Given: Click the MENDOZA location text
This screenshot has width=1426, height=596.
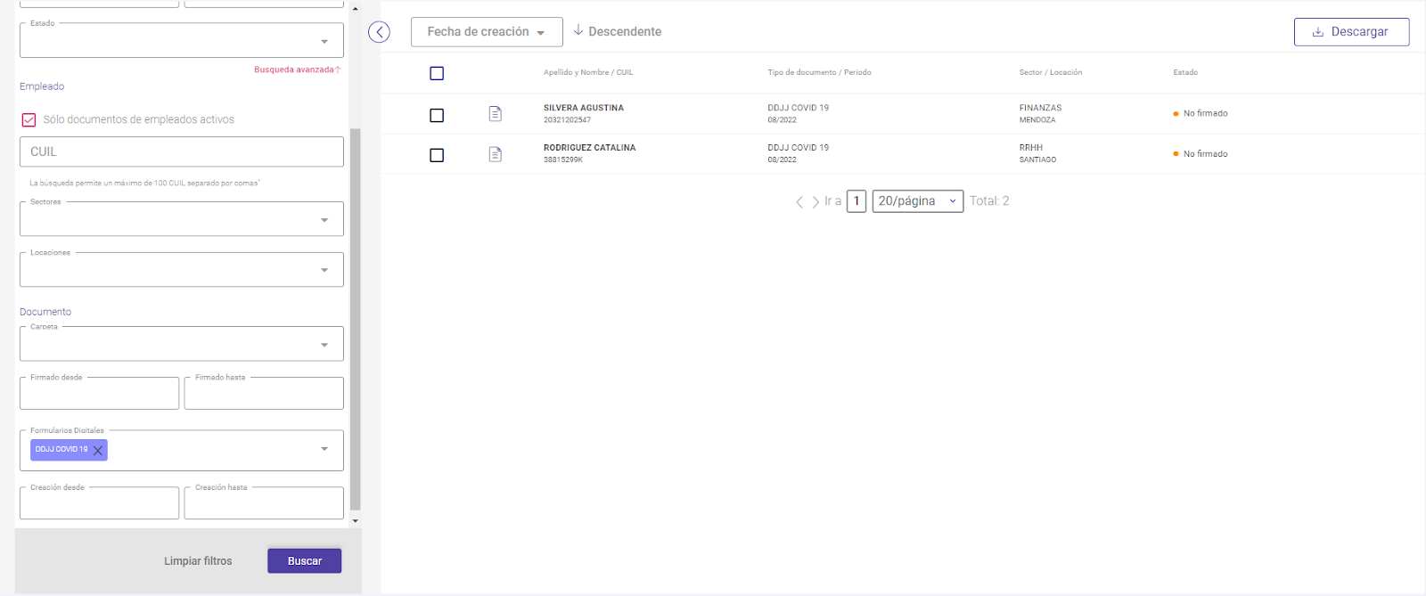Looking at the screenshot, I should click(1037, 120).
